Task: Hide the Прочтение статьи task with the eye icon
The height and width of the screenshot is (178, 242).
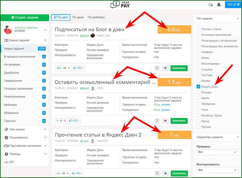Action: point(165,173)
